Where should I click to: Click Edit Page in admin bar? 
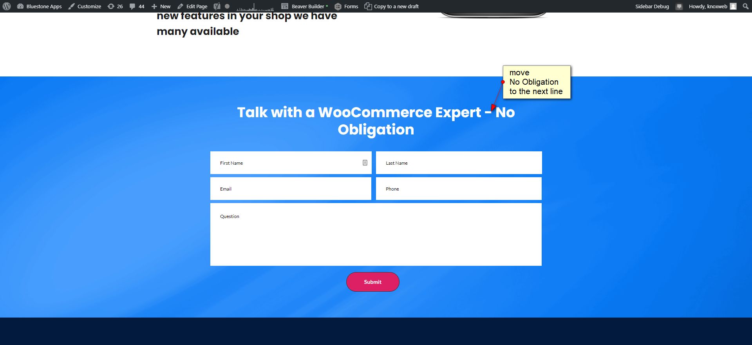(192, 6)
